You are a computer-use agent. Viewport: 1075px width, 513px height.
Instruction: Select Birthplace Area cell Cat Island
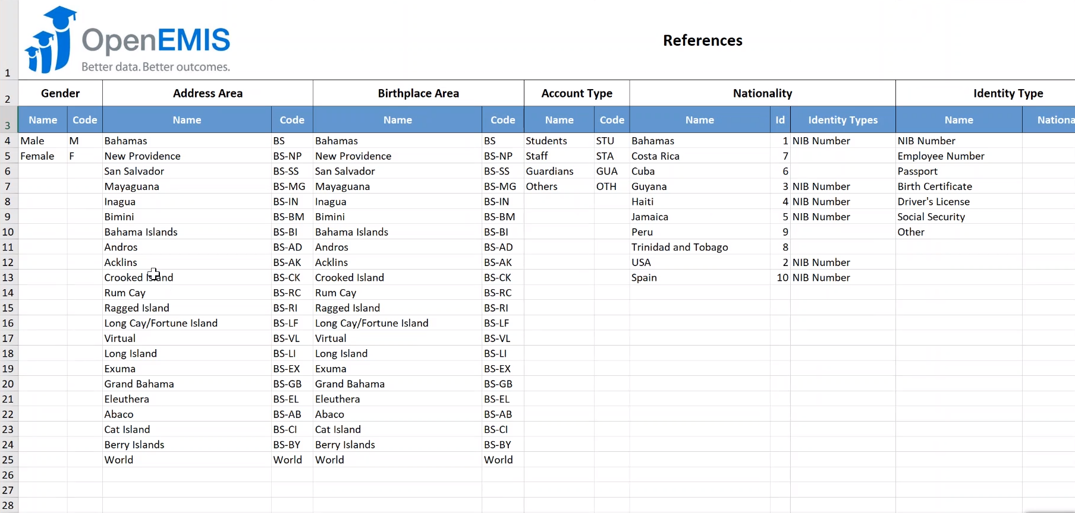397,429
